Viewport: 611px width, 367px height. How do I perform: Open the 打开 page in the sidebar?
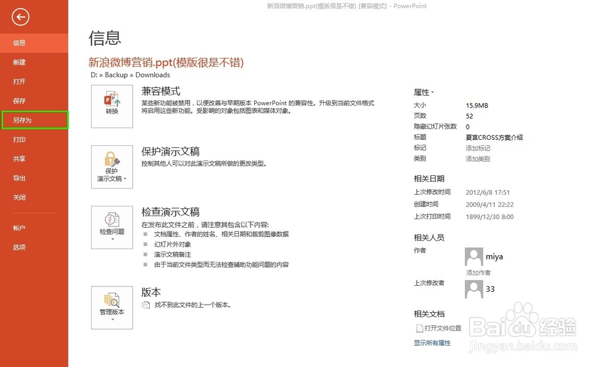34,81
